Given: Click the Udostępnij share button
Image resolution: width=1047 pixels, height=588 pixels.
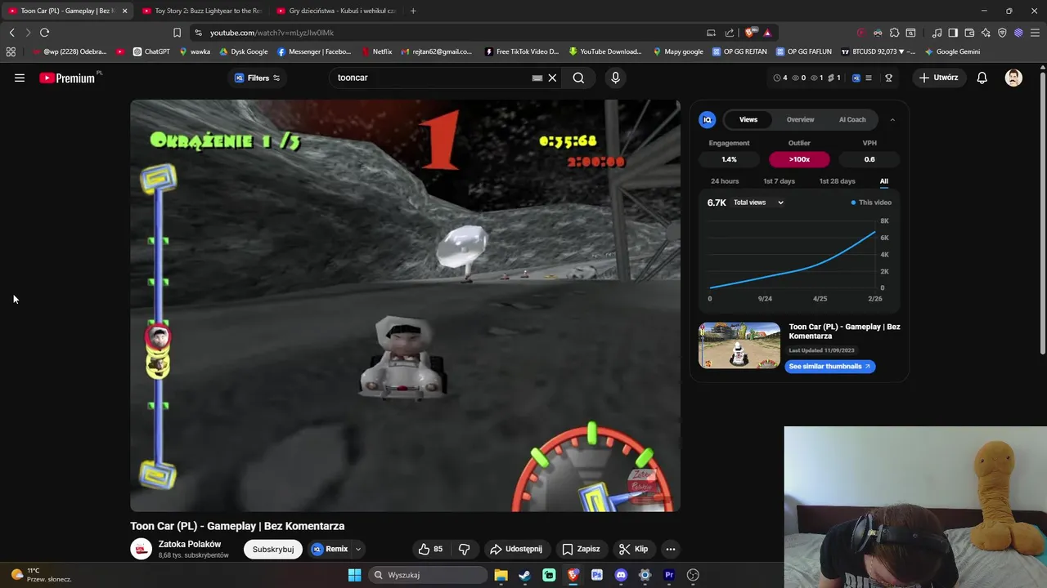Looking at the screenshot, I should [x=515, y=549].
